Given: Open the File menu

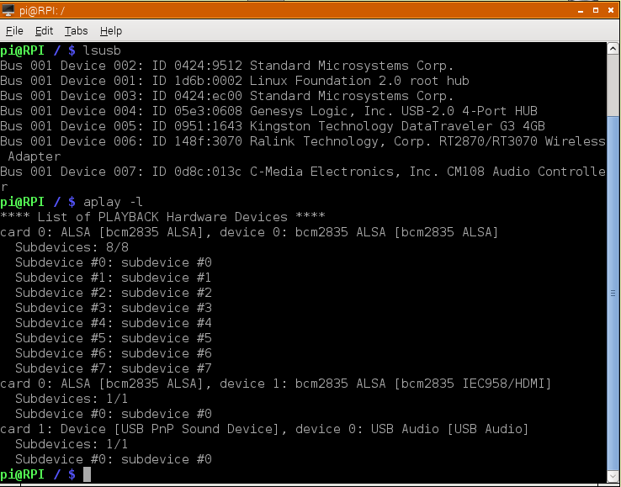Looking at the screenshot, I should tap(14, 31).
